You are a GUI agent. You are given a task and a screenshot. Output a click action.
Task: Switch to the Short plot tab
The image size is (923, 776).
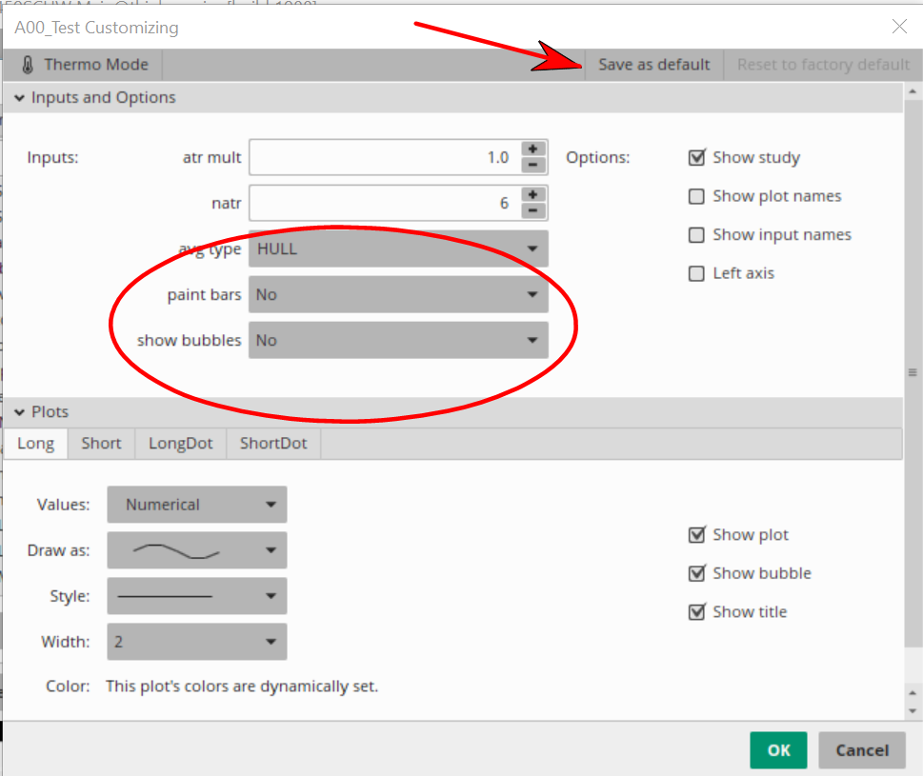101,443
